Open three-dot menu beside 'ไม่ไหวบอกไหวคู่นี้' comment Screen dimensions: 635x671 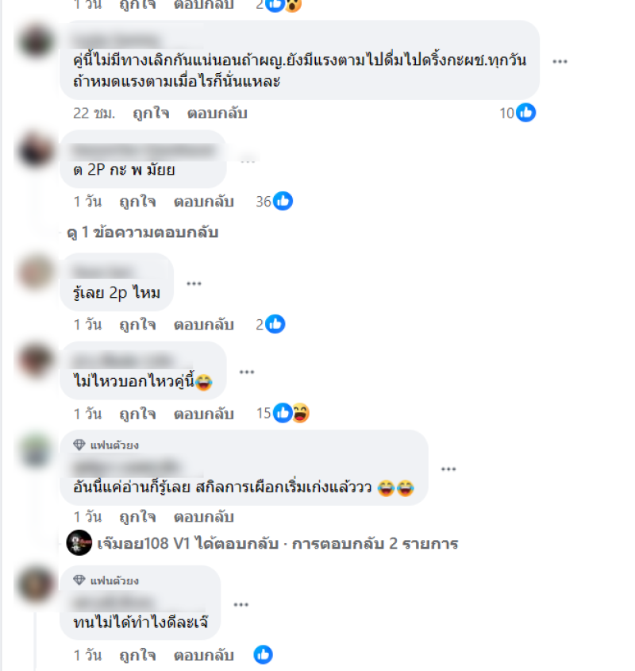pos(247,372)
